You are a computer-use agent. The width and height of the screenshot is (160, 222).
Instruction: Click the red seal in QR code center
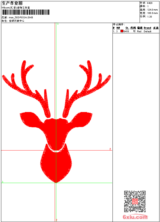(x=135, y=201)
